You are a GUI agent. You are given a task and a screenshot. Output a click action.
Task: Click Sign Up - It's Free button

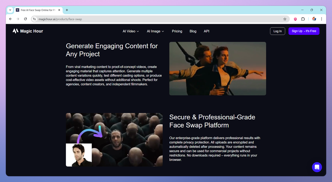304,31
